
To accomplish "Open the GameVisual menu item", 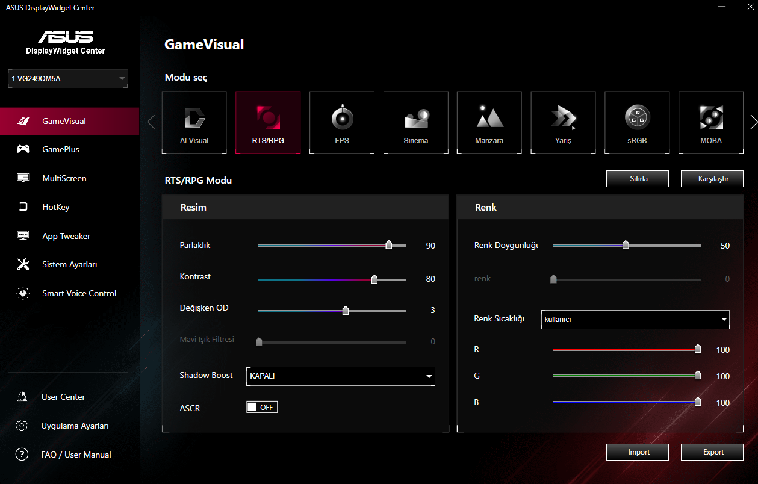I will click(70, 121).
